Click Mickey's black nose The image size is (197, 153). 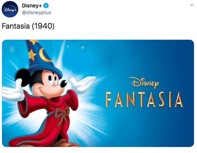(63, 84)
